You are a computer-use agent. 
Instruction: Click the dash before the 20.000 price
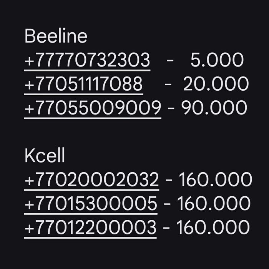coord(168,85)
